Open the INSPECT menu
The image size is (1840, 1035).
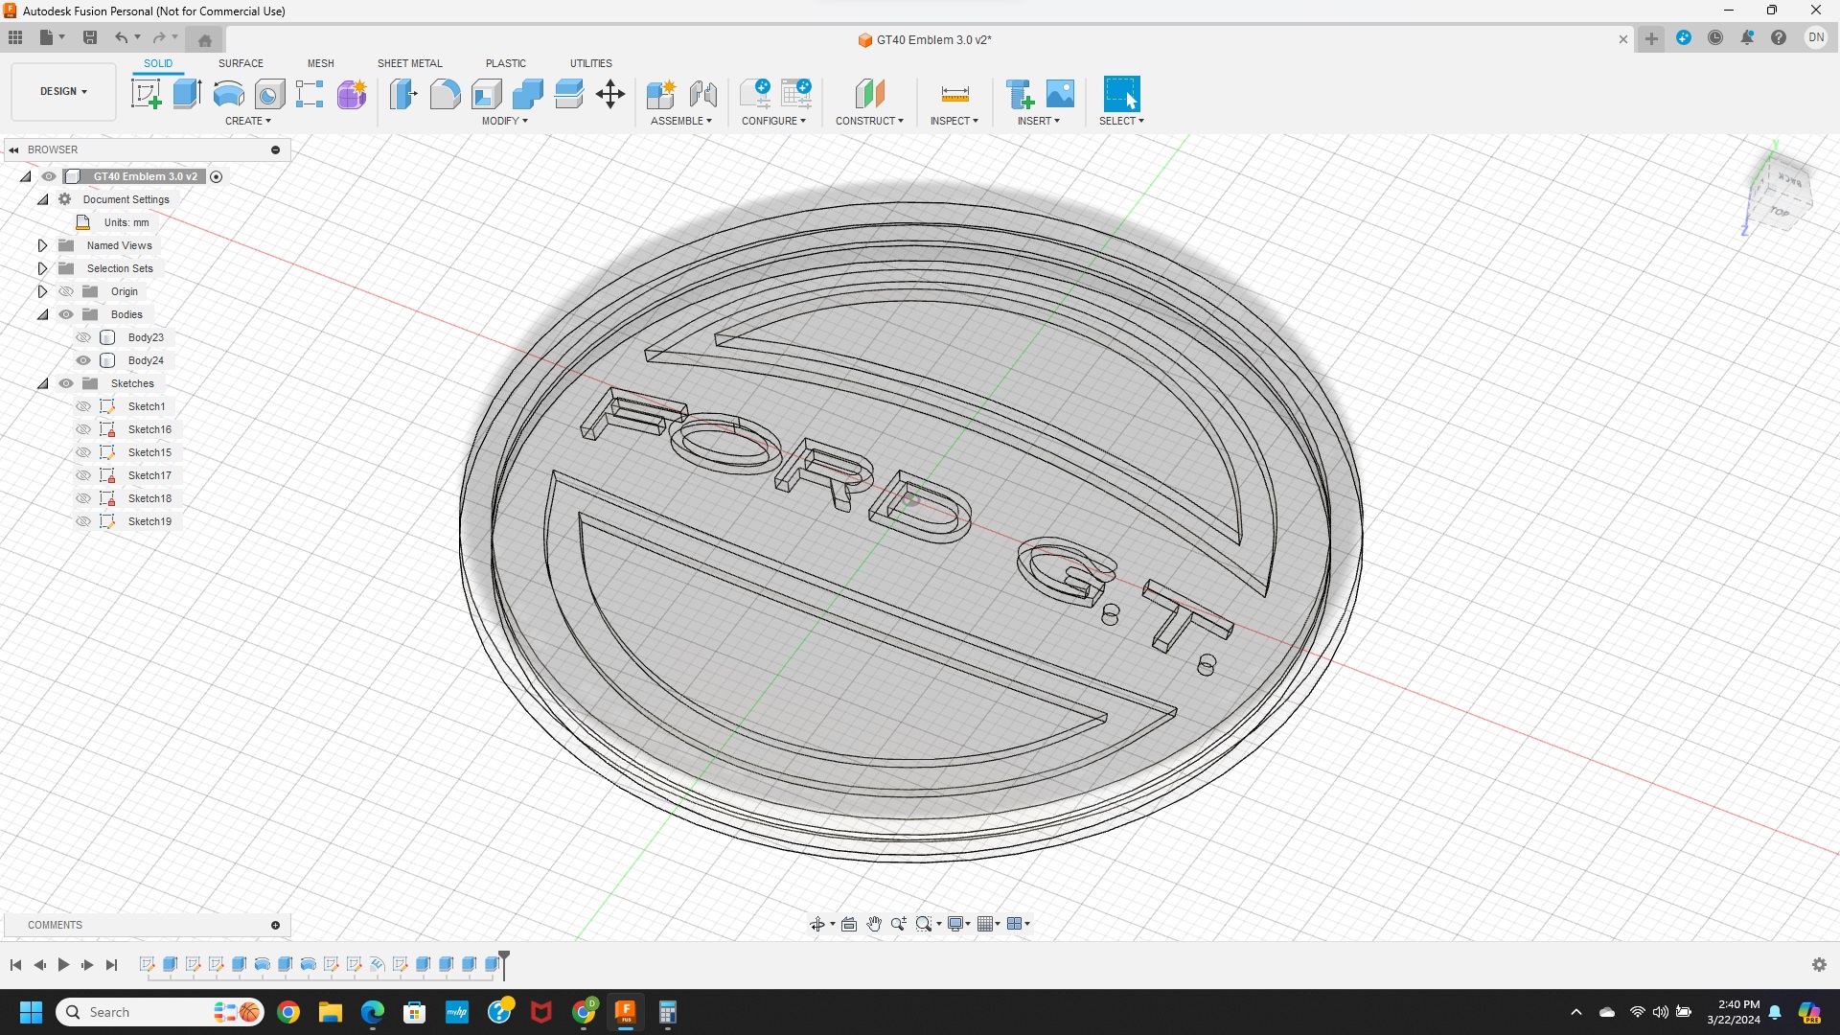(x=954, y=121)
